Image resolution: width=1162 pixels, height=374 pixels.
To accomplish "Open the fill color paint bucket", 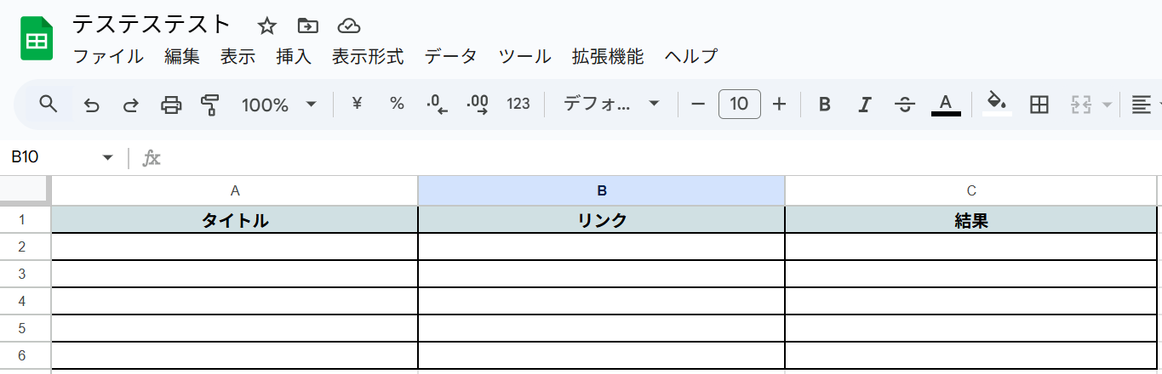I will 996,105.
